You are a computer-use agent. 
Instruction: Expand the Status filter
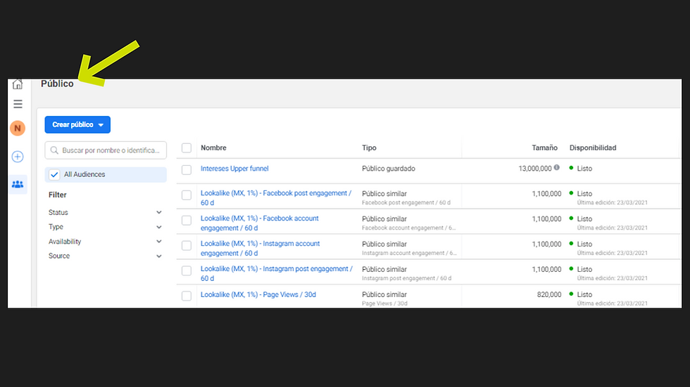click(159, 212)
